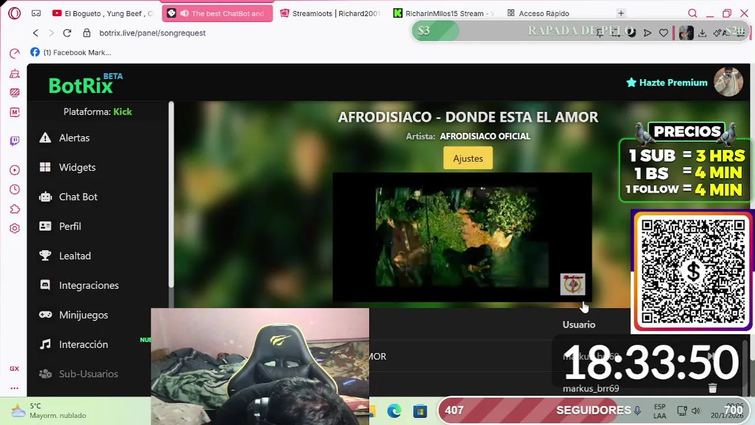Click the heart favorite icon in toolbar
Image resolution: width=755 pixels, height=425 pixels.
click(663, 33)
